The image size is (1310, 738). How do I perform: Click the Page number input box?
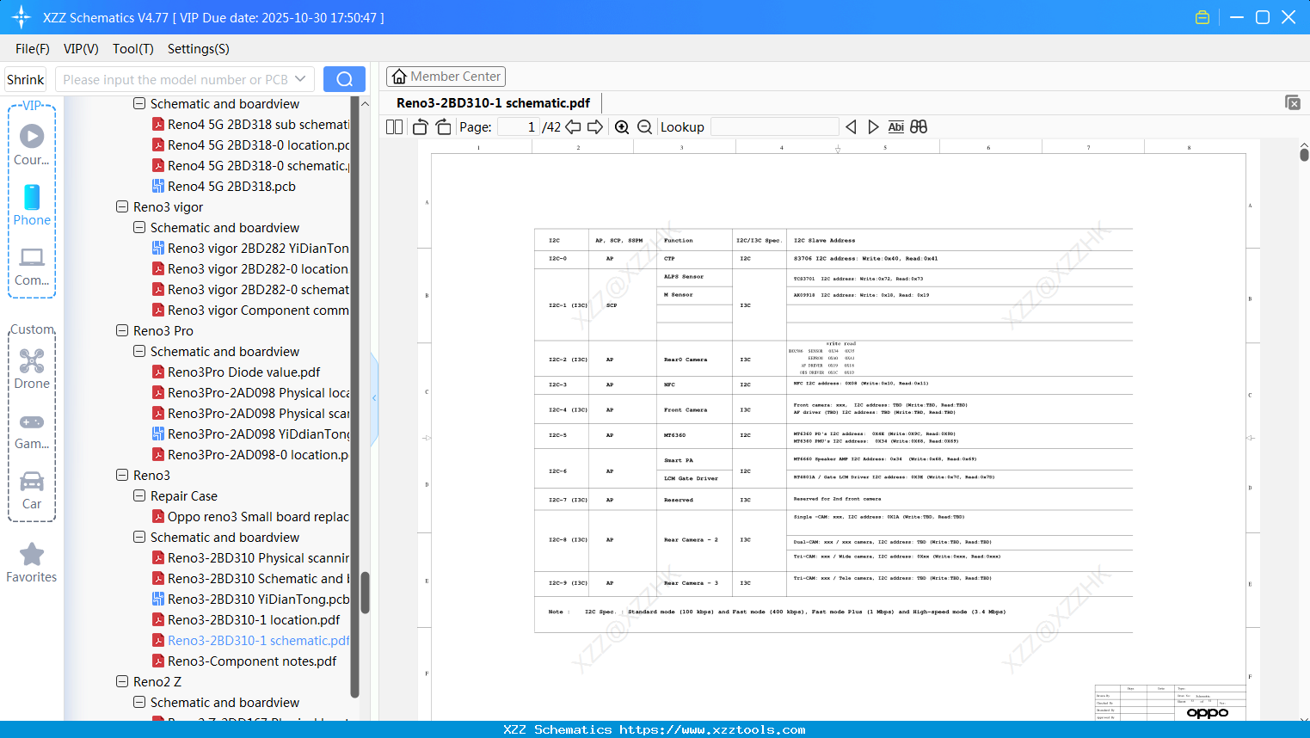518,127
